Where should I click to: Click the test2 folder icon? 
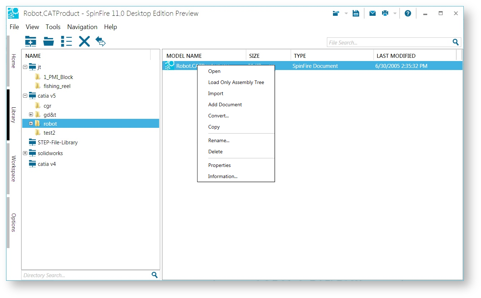click(x=38, y=132)
